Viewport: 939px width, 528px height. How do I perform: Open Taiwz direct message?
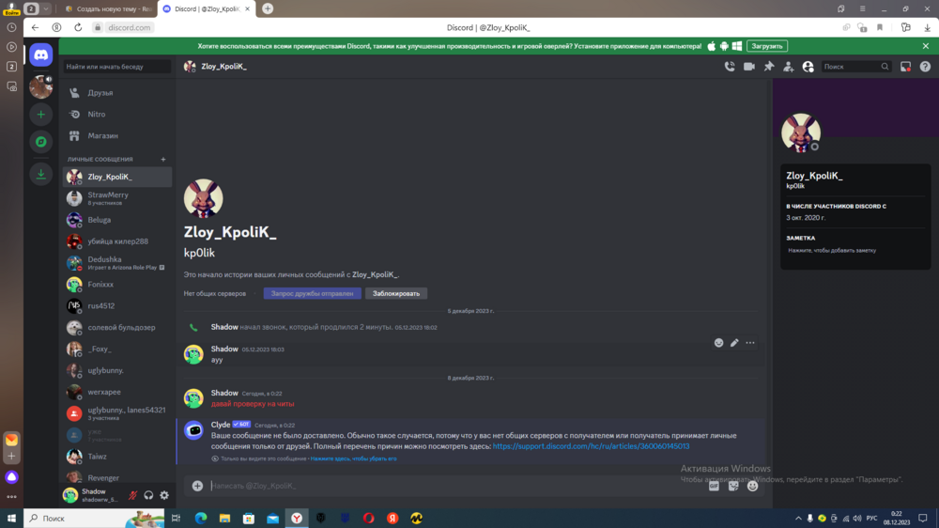(x=117, y=457)
